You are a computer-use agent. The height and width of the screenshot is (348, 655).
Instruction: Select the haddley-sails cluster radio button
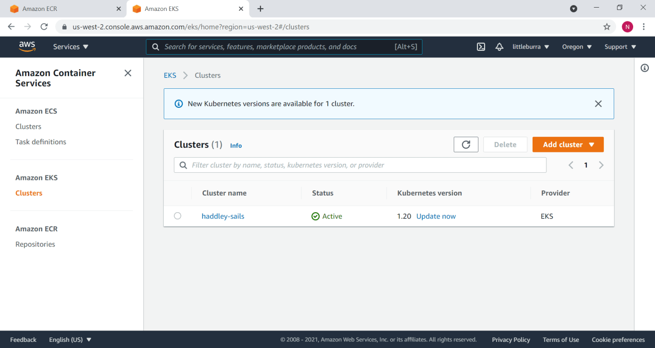tap(178, 216)
